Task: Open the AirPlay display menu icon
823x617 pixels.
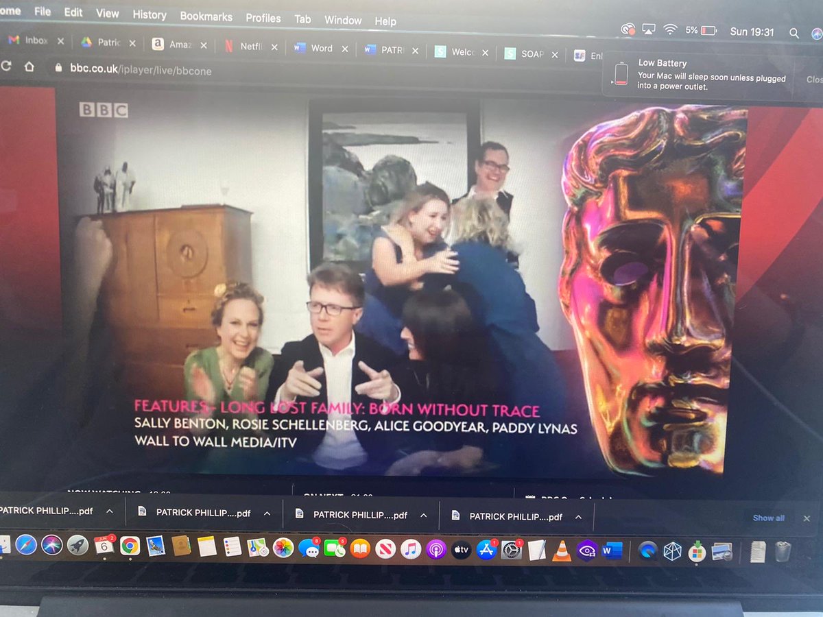Action: (649, 29)
